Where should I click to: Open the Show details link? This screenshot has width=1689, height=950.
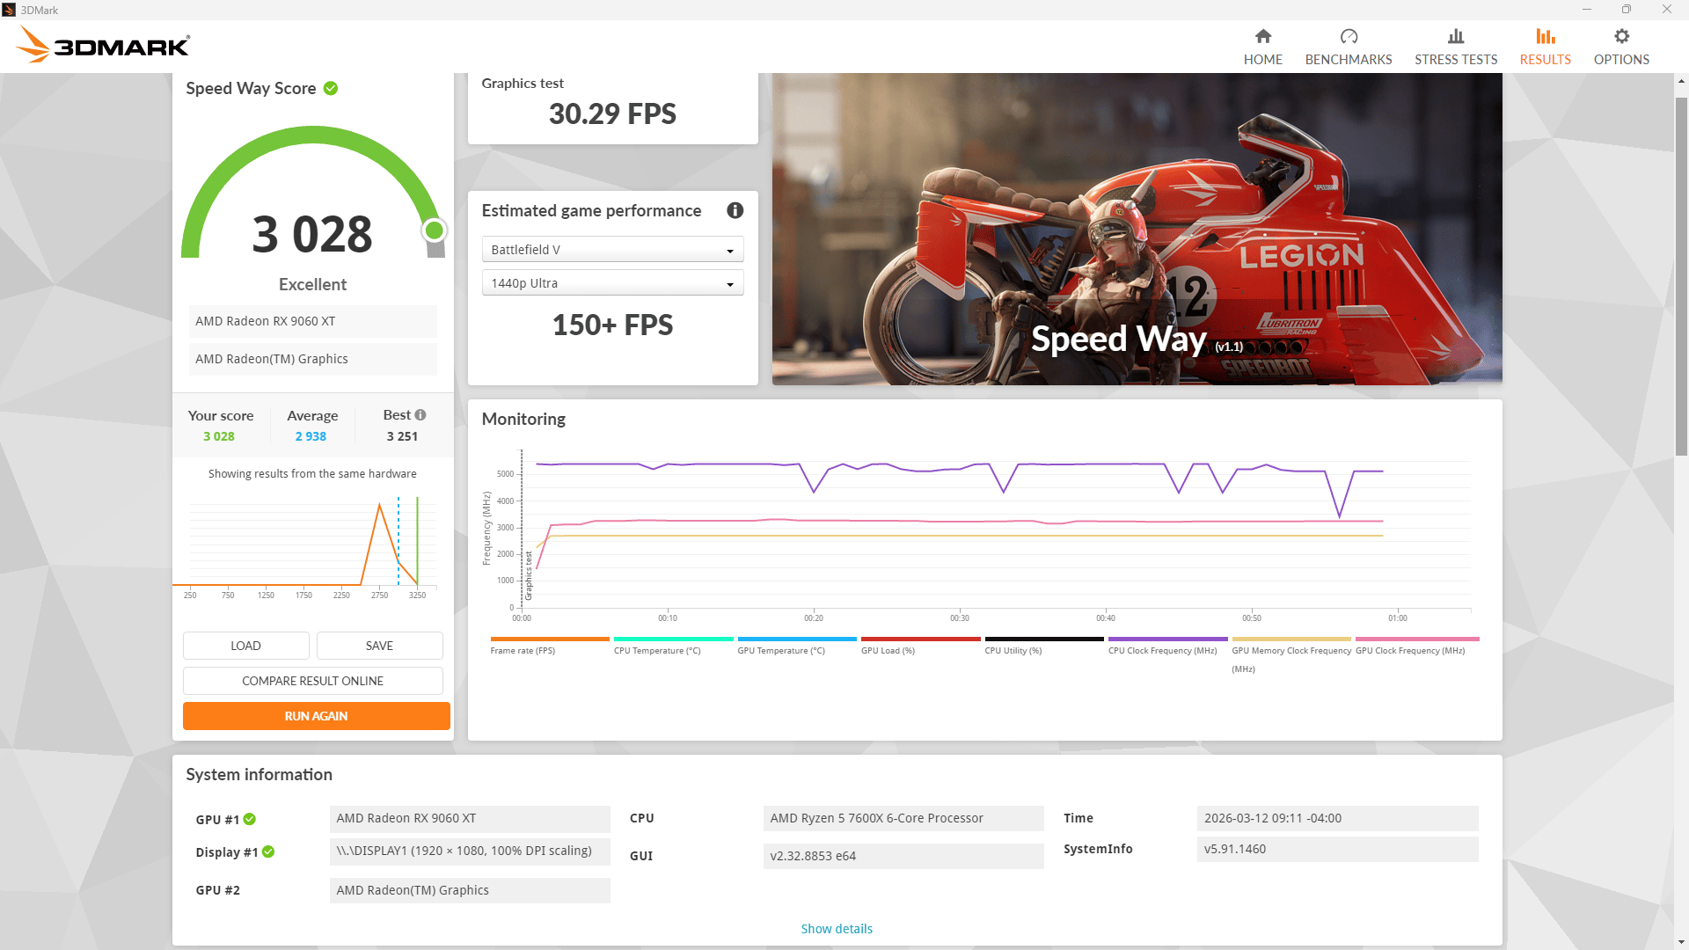pos(837,929)
